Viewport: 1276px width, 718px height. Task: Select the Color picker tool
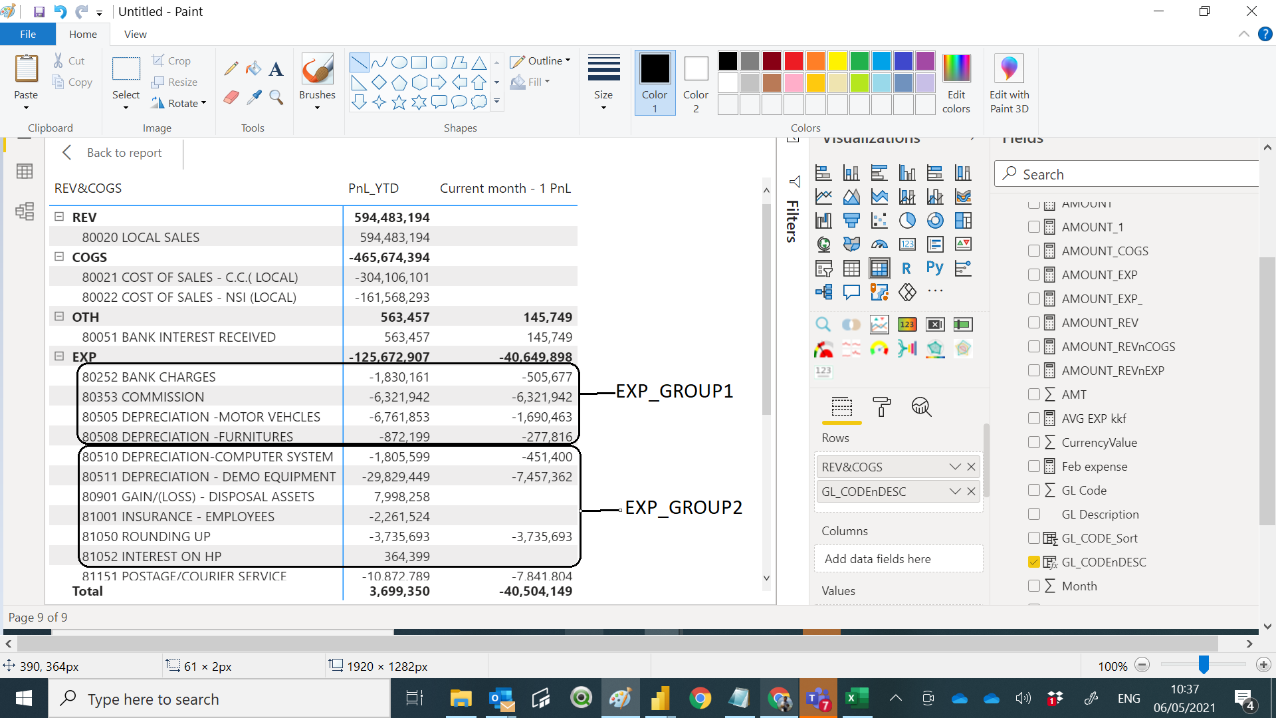(253, 97)
